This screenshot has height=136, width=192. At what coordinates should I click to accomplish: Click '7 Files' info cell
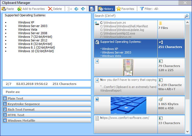171,29
